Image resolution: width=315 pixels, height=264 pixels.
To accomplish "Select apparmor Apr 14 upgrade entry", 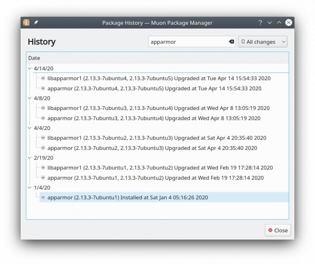I will (154, 89).
